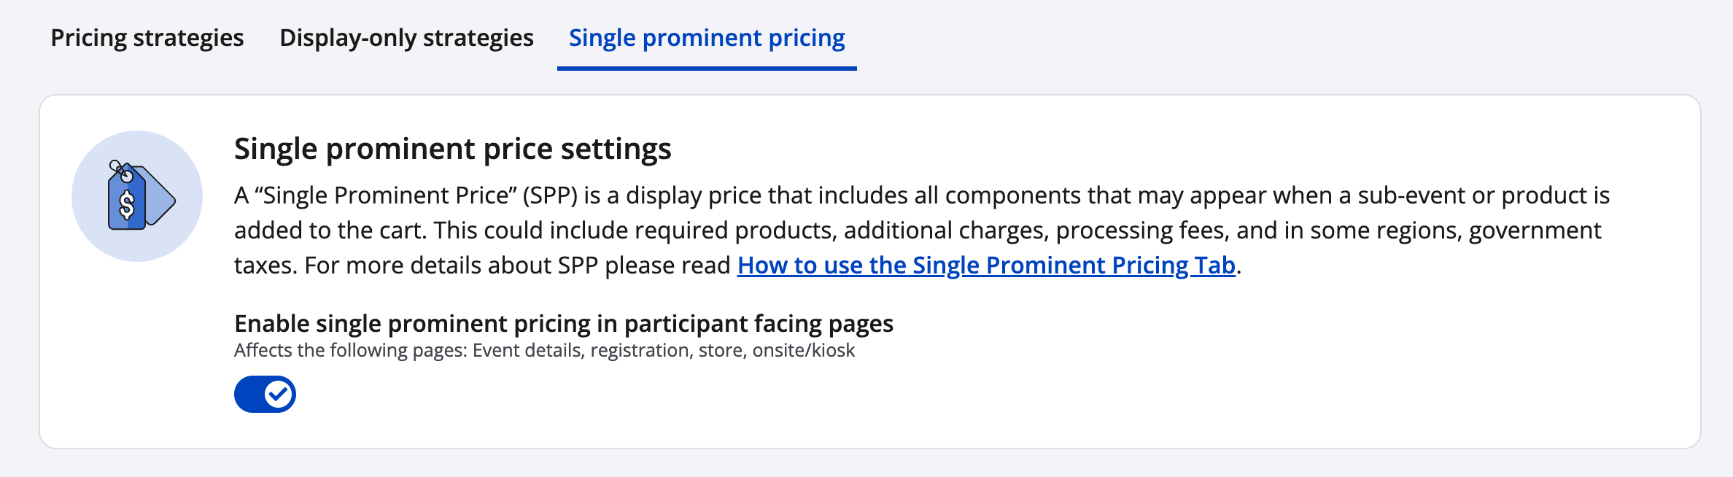Click the quoted "Single Prominent Price" text

click(384, 195)
